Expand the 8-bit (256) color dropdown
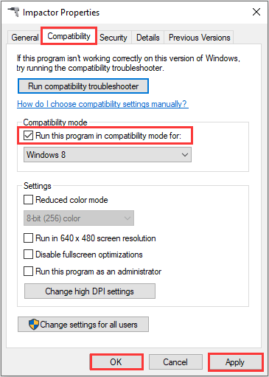 (x=79, y=218)
